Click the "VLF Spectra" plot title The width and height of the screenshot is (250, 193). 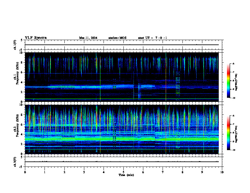[x=36, y=38]
